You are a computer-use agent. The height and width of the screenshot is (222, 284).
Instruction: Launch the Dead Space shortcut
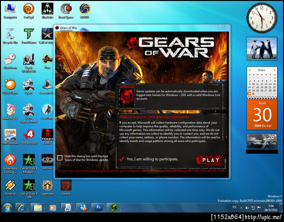[x=66, y=11]
